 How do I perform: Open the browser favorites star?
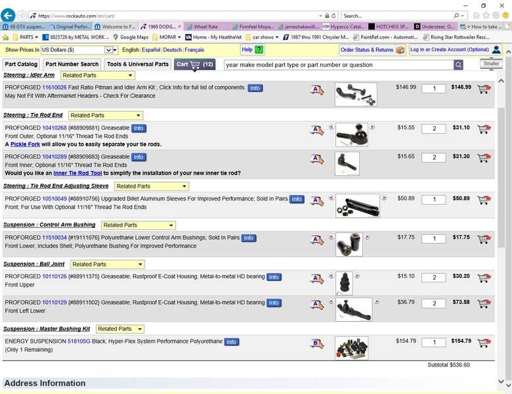pyautogui.click(x=486, y=15)
